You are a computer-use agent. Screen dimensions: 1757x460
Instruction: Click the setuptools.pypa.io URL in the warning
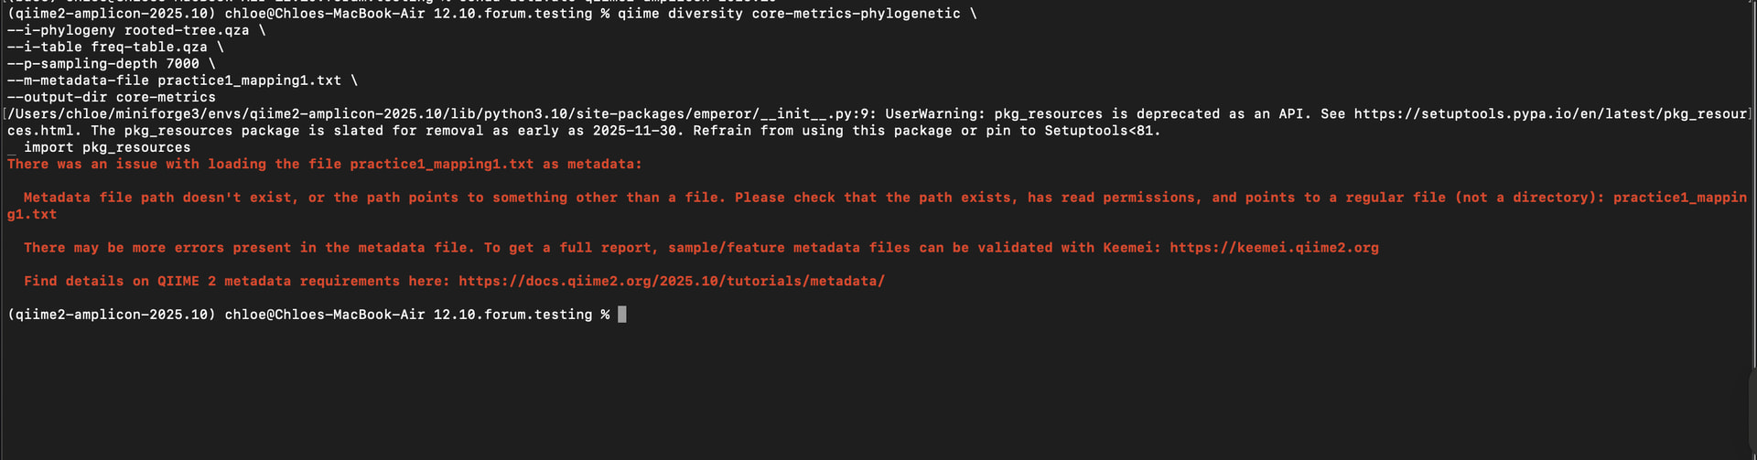(x=1551, y=114)
